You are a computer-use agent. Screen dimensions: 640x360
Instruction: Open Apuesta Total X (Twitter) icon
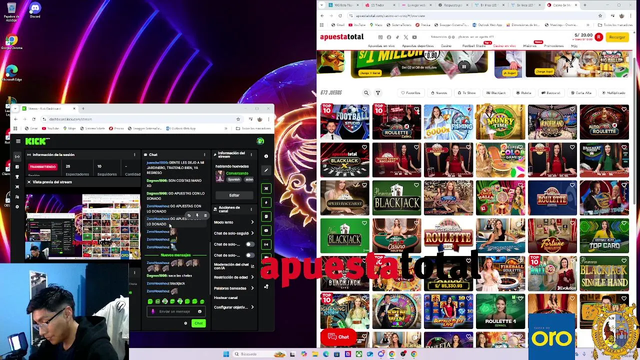(405, 37)
